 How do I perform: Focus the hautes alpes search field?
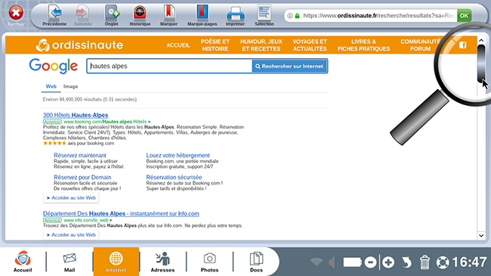pyautogui.click(x=169, y=67)
